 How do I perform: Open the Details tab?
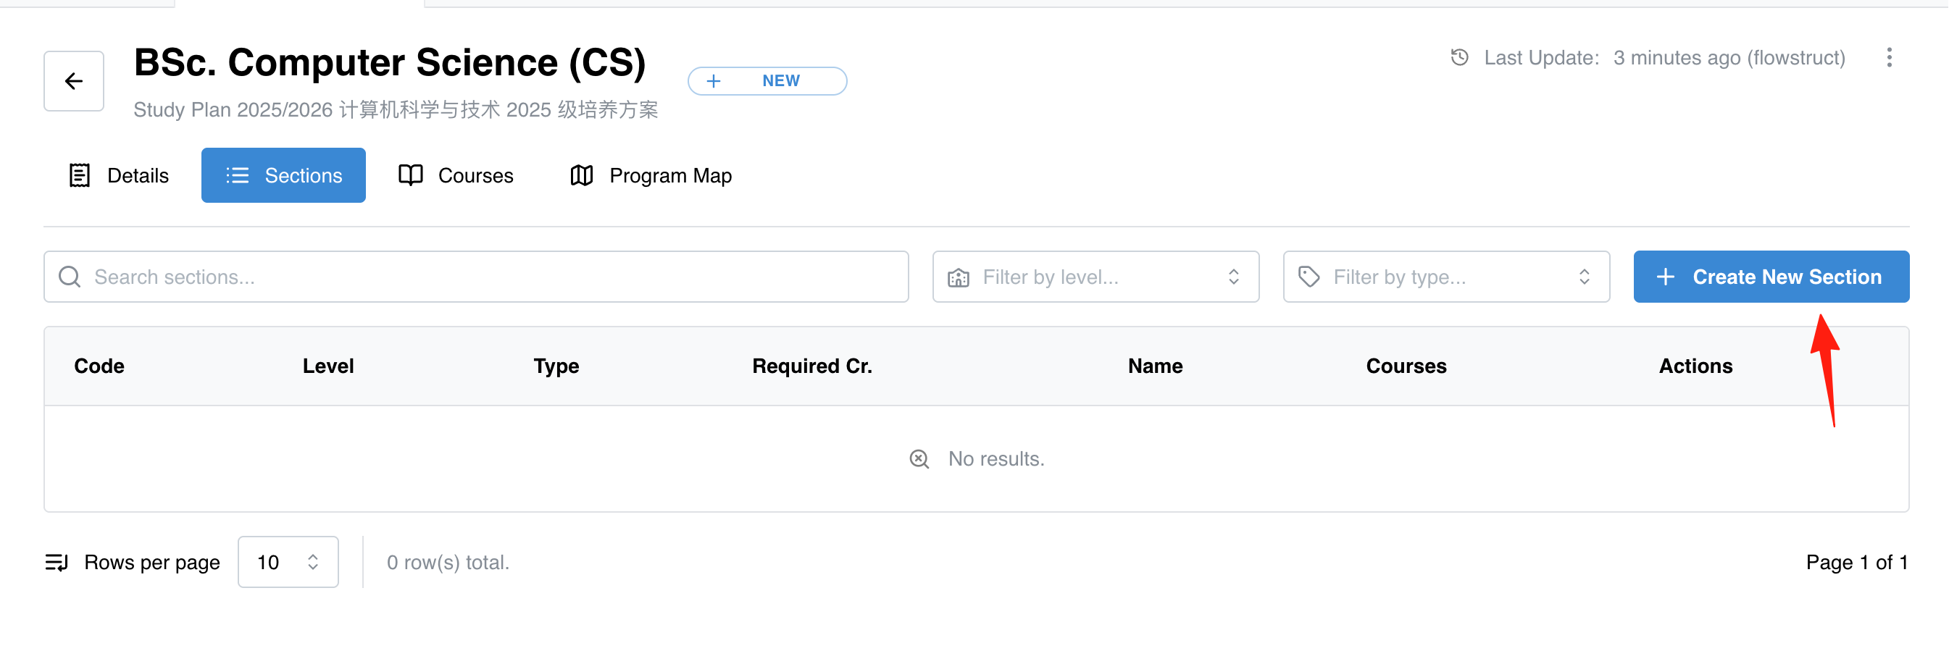[x=119, y=175]
